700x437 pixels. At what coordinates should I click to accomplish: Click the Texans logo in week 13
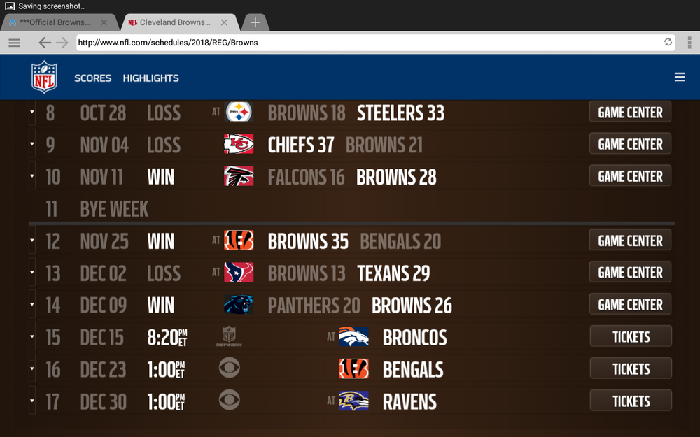coord(239,273)
